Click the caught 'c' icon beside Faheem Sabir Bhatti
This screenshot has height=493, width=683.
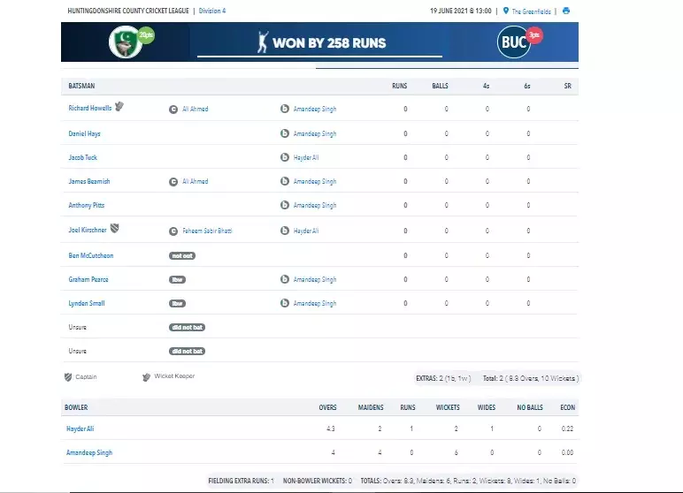click(173, 231)
